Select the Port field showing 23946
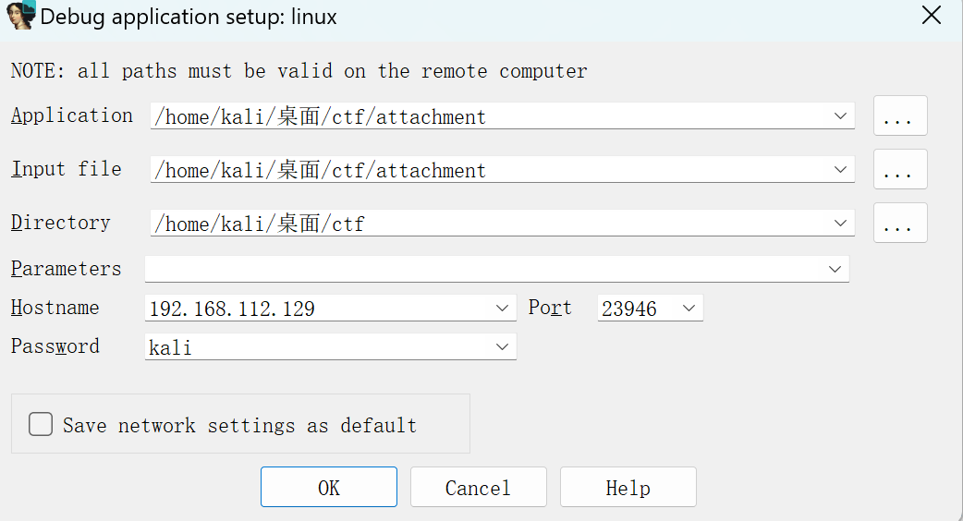963x521 pixels. (x=636, y=309)
